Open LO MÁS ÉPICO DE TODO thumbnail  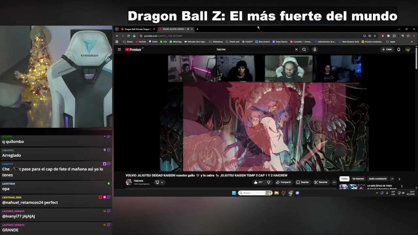tap(352, 187)
